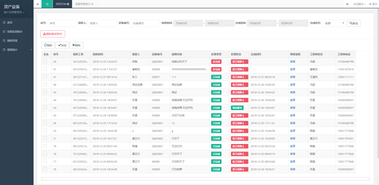Click the 退出 logout icon
The width and height of the screenshot is (379, 185).
coord(370,4)
